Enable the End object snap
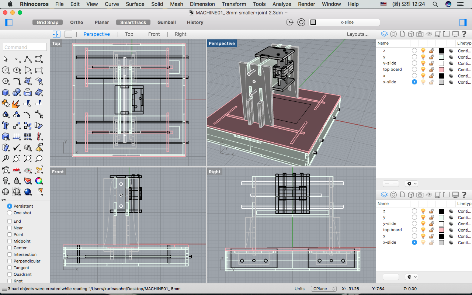 (x=10, y=221)
